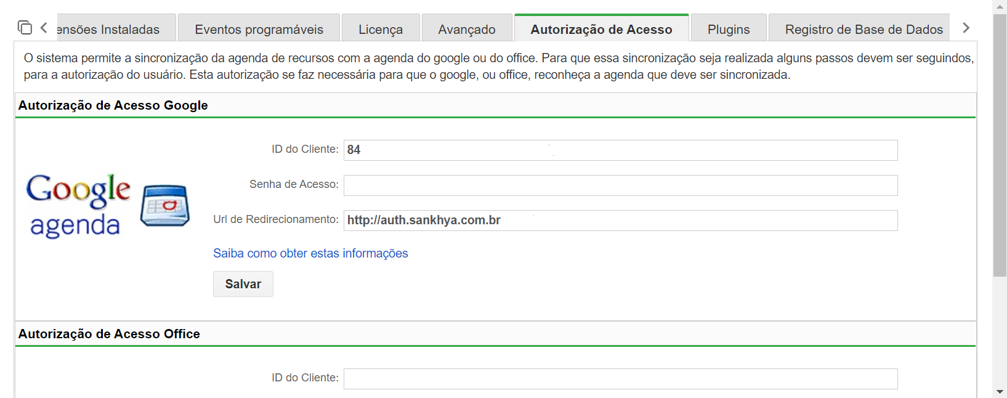This screenshot has height=398, width=1007.
Task: Open 'Saiba como obter estas informações' link
Action: (x=310, y=253)
